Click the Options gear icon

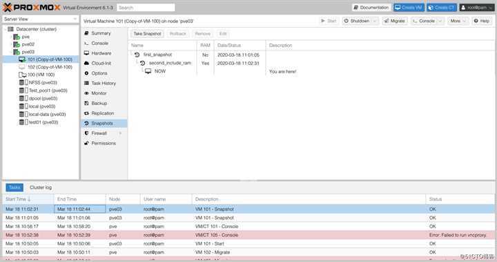point(86,73)
